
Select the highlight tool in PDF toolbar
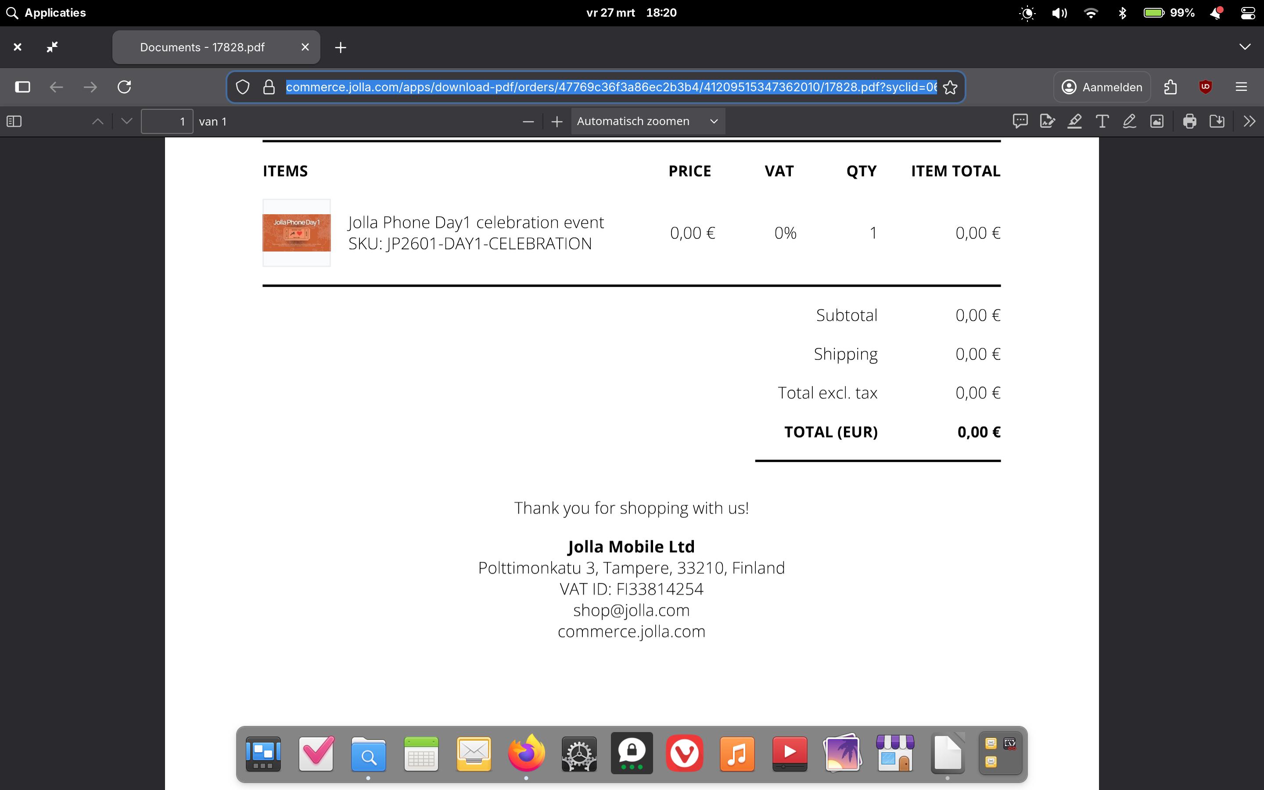(x=1074, y=121)
